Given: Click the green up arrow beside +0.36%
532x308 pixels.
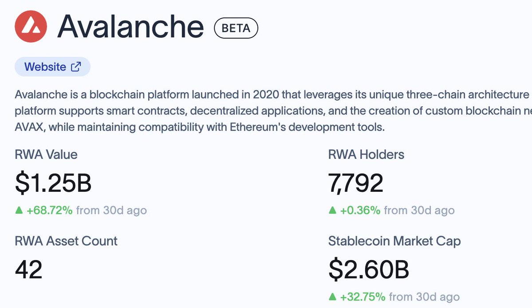Looking at the screenshot, I should point(332,210).
